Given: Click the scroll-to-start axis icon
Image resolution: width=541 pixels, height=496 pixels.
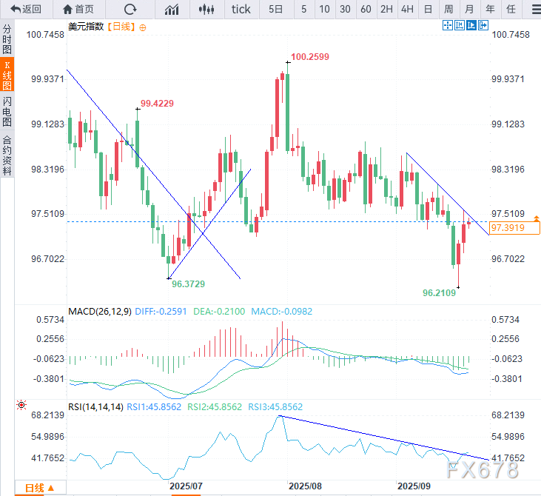Looking at the screenshot, I should tap(460, 25).
